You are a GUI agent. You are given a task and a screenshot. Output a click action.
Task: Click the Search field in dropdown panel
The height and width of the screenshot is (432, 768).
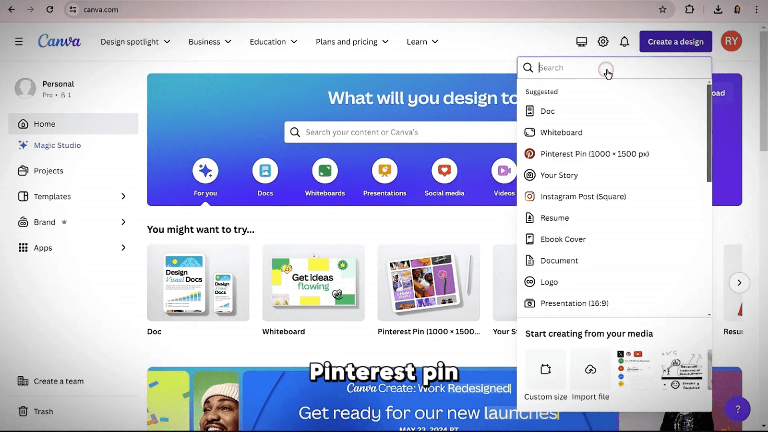[x=614, y=68]
